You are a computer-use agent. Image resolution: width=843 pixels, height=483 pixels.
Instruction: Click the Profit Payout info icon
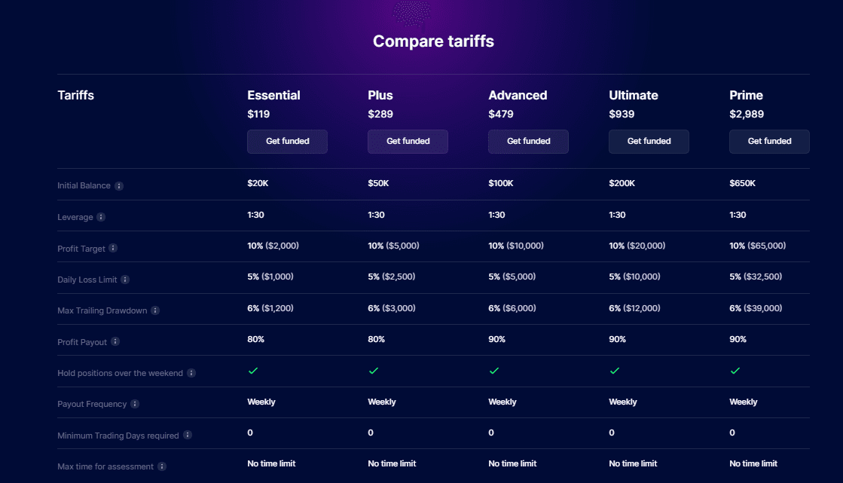(x=117, y=341)
